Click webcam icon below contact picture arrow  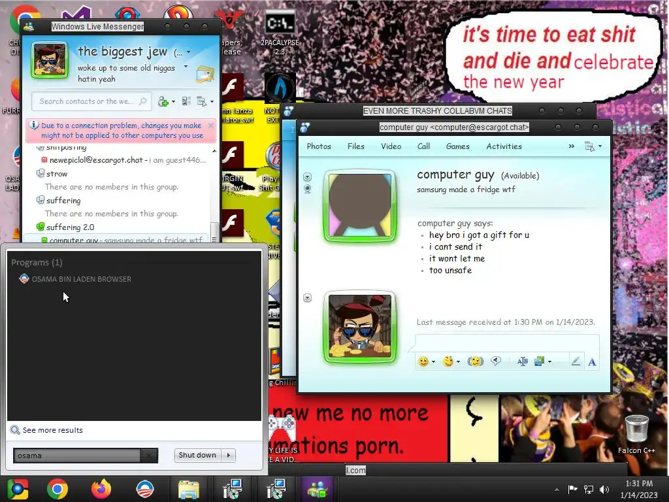[307, 189]
